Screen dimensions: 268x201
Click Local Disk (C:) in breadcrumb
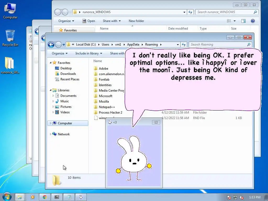click(86, 44)
